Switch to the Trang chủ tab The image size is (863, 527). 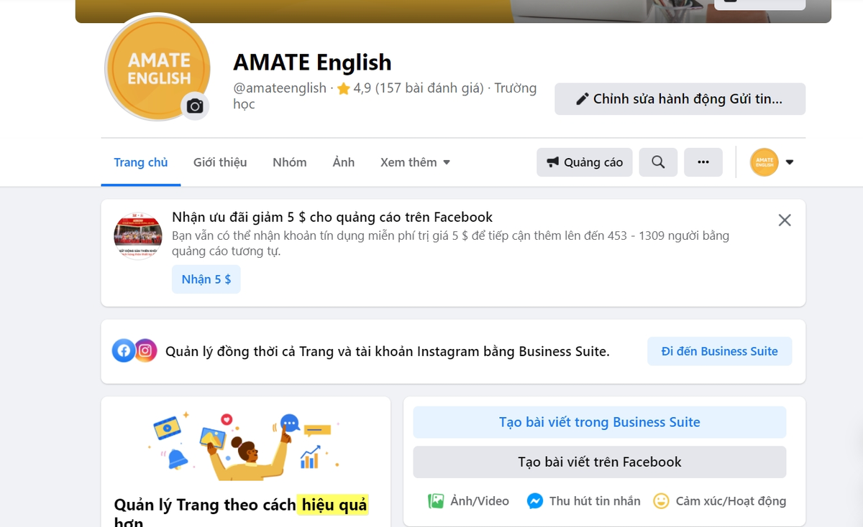pyautogui.click(x=141, y=162)
